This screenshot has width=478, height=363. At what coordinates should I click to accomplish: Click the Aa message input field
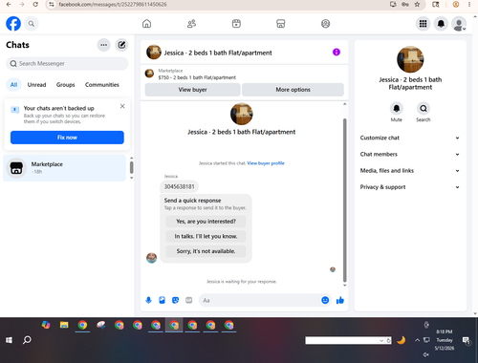pos(260,300)
